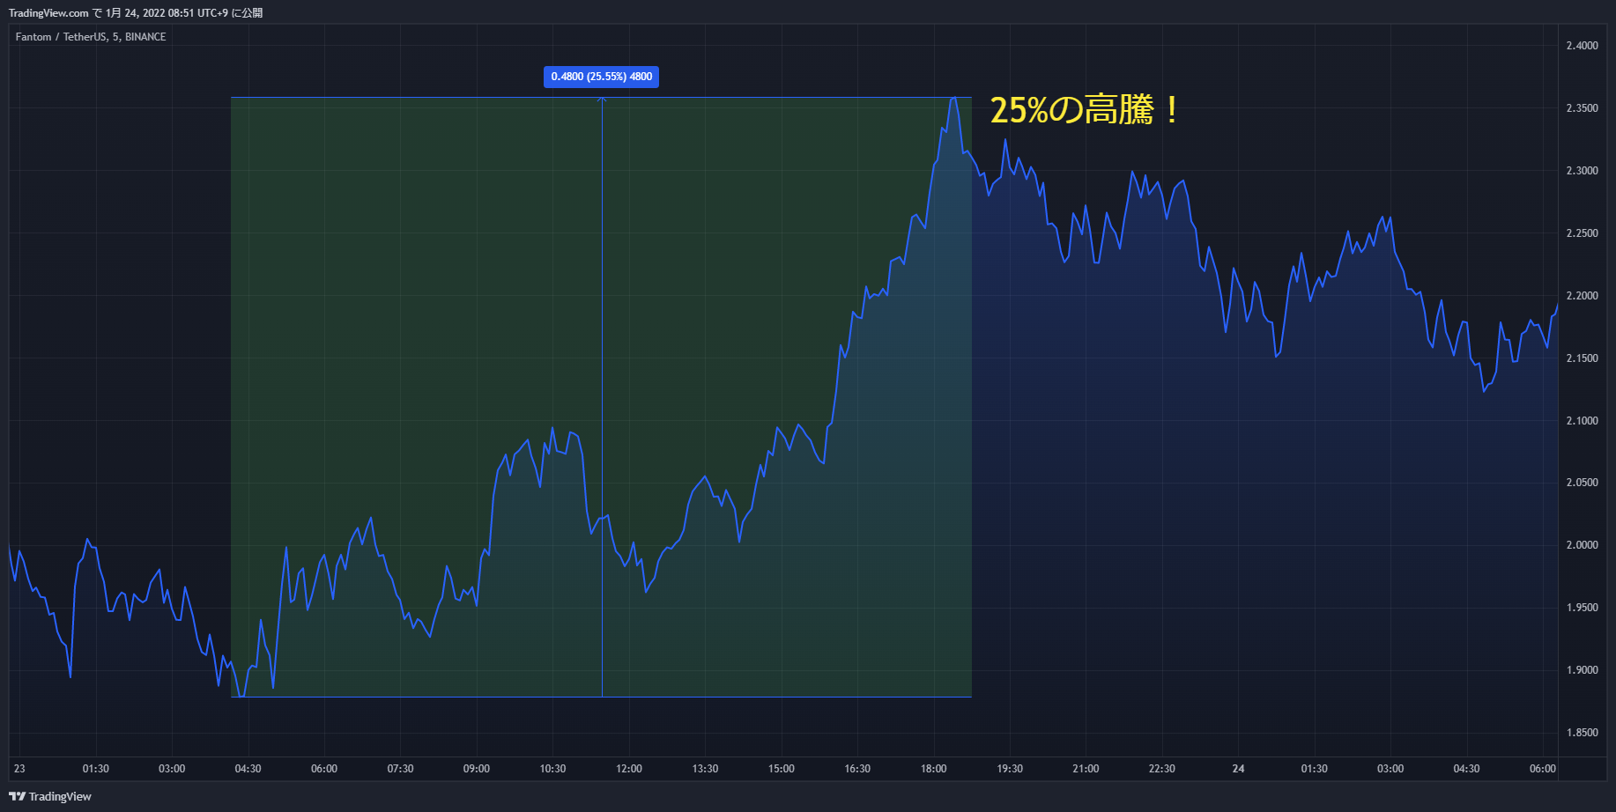The height and width of the screenshot is (812, 1616).
Task: Click the TradingView logo at bottom left
Action: click(x=50, y=796)
